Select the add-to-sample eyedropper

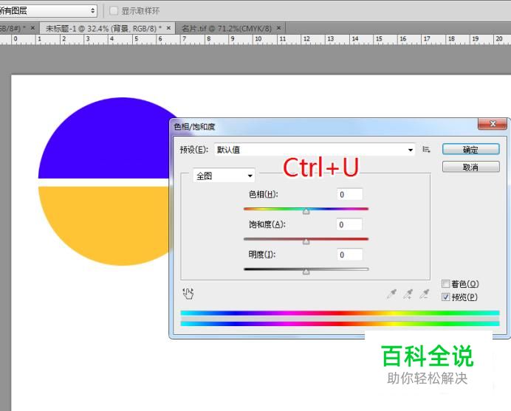[408, 294]
